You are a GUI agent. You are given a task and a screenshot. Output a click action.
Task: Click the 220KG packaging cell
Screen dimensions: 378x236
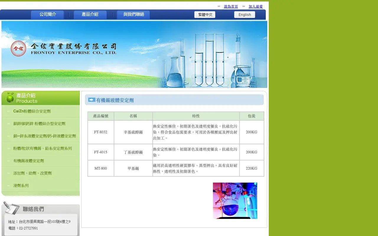[x=252, y=168]
